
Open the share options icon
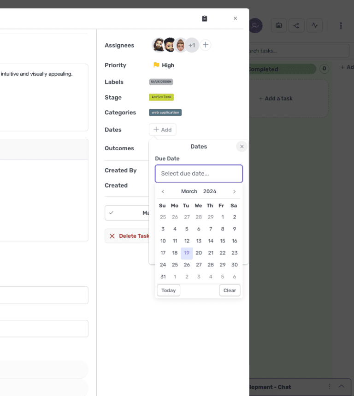click(x=296, y=25)
